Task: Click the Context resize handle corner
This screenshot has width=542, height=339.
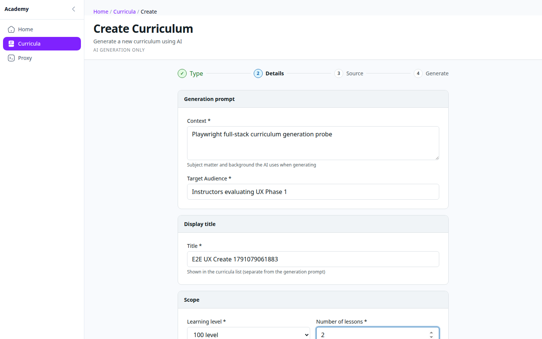Action: coord(437,158)
